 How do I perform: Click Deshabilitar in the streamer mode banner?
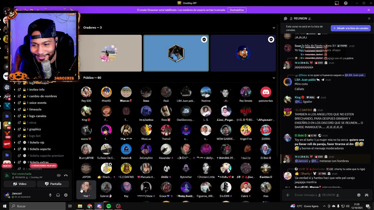(x=237, y=10)
